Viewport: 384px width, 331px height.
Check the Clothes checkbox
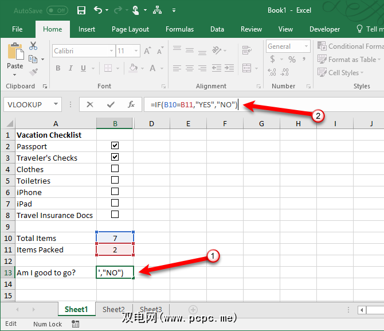[x=115, y=169]
